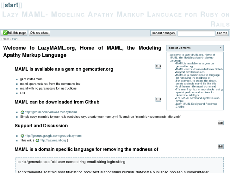Click 'Support and Discussion' heading
Image resolution: width=230 pixels, height=173 pixels.
tap(41, 126)
